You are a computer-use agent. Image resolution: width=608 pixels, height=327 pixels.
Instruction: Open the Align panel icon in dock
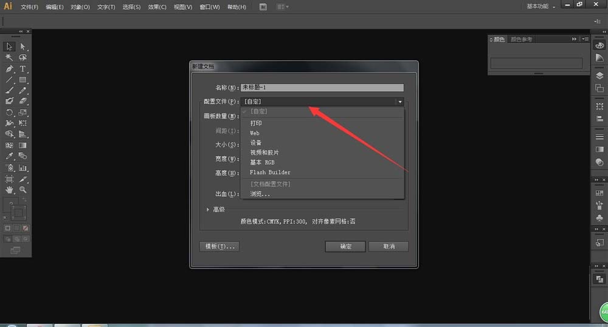point(599,119)
